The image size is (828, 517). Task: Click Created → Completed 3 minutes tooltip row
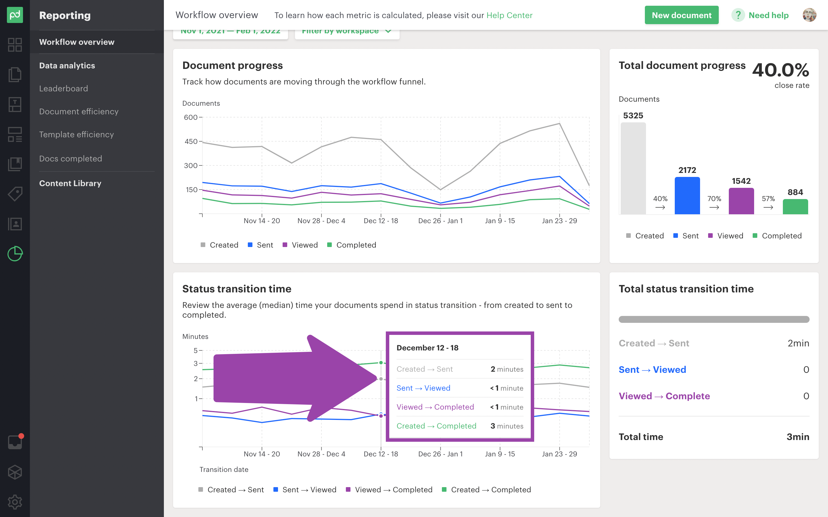460,426
